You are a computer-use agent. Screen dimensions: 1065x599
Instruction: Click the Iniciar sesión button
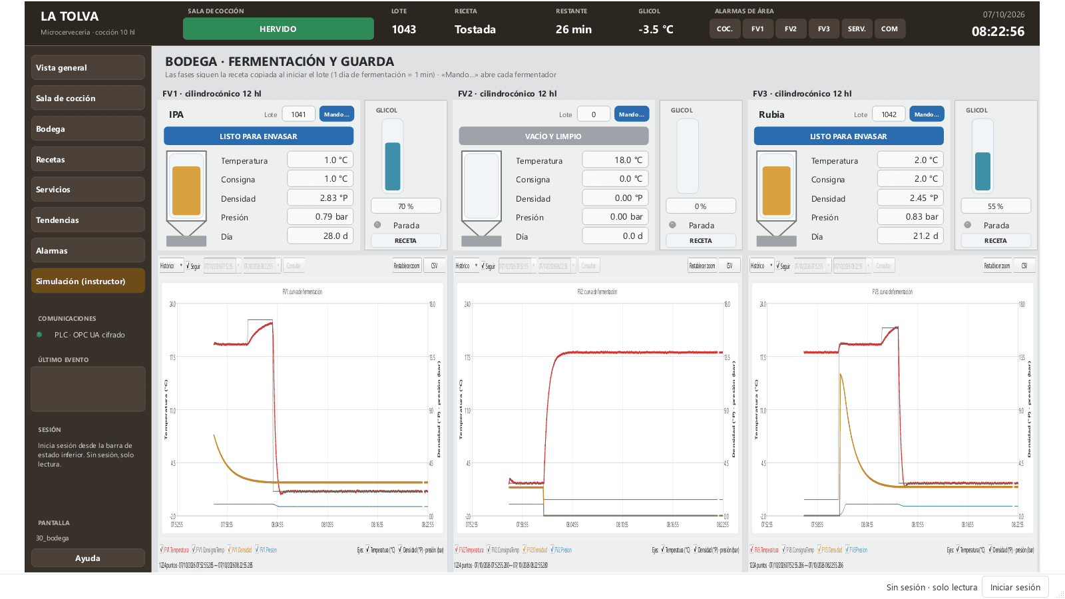pos(1015,587)
